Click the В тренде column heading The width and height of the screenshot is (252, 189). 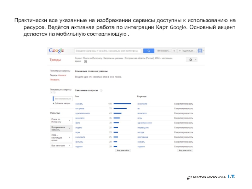(x=141, y=96)
